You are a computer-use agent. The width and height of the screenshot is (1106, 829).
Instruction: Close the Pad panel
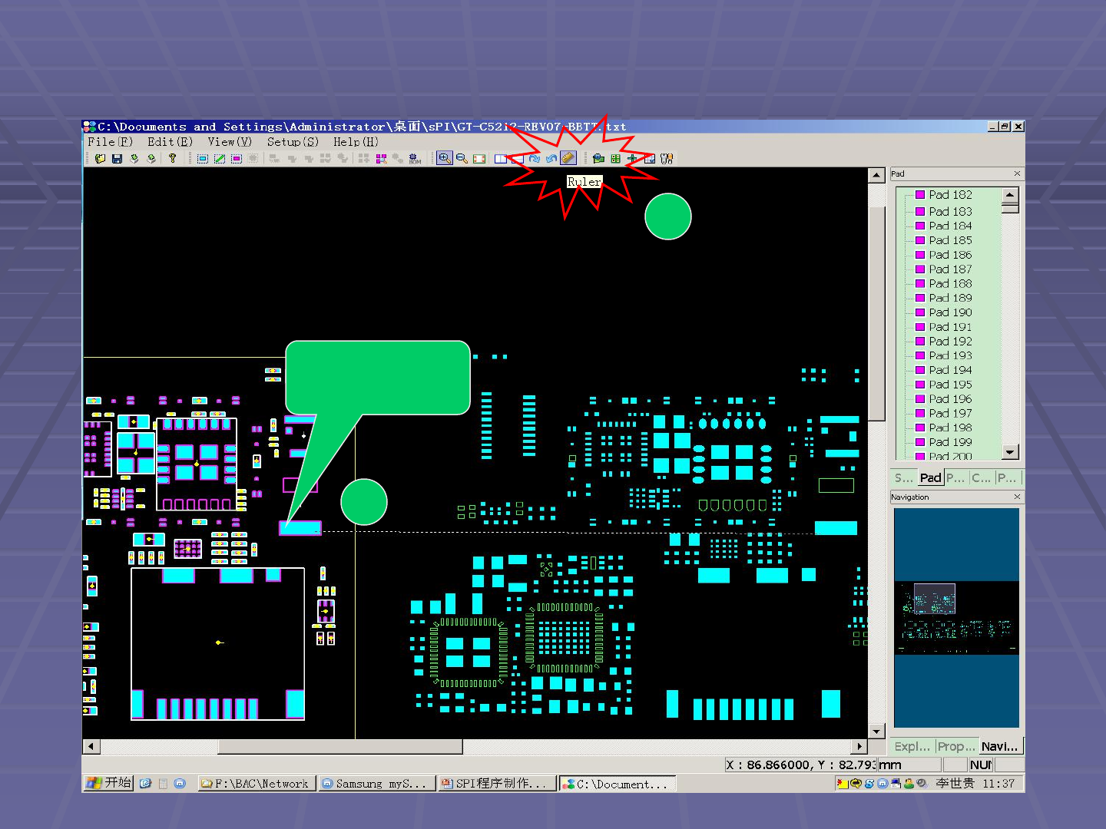(1017, 173)
